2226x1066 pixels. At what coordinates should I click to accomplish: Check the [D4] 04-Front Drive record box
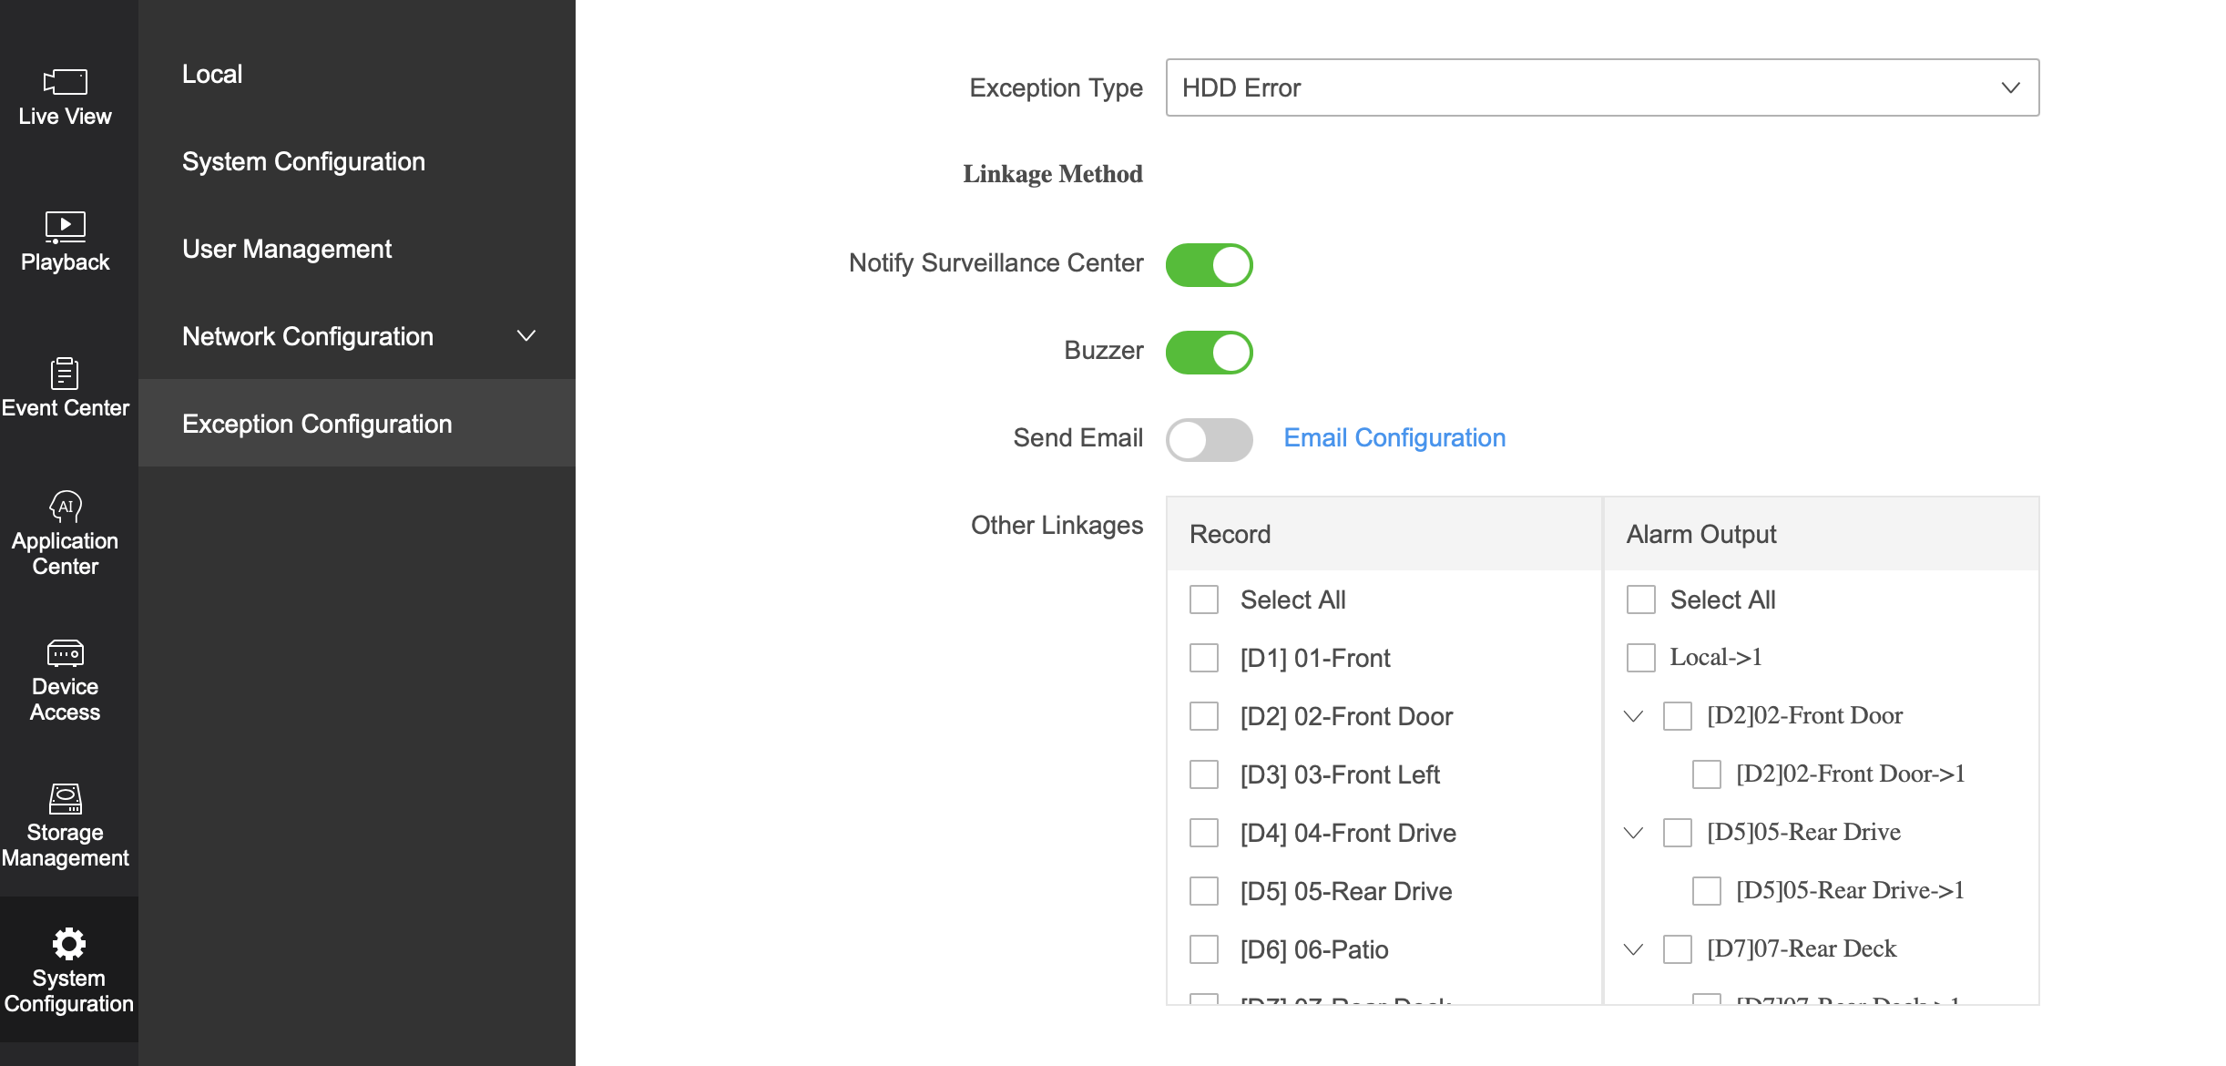(1204, 833)
